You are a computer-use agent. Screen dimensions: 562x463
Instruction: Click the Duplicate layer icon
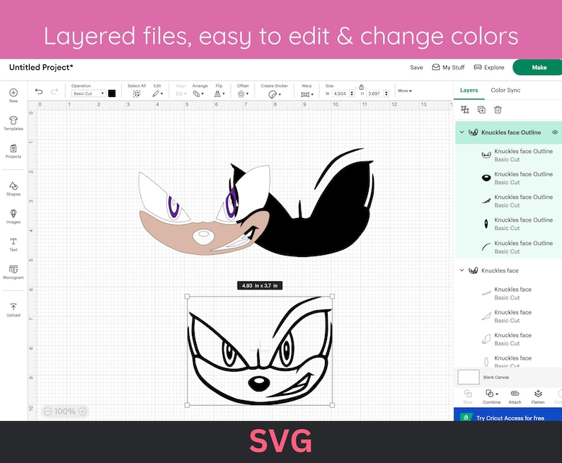pos(481,110)
